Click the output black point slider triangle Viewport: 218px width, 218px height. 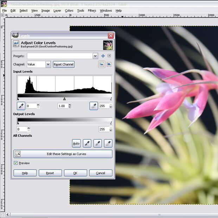18,123
